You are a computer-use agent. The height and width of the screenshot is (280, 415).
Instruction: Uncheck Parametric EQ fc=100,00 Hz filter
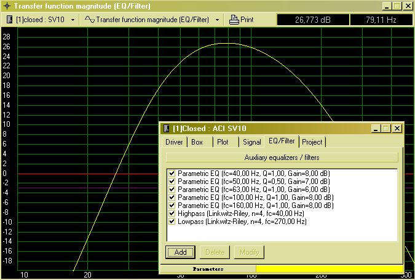point(172,197)
